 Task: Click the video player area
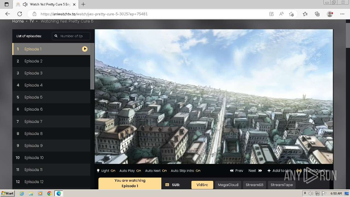pos(214,97)
